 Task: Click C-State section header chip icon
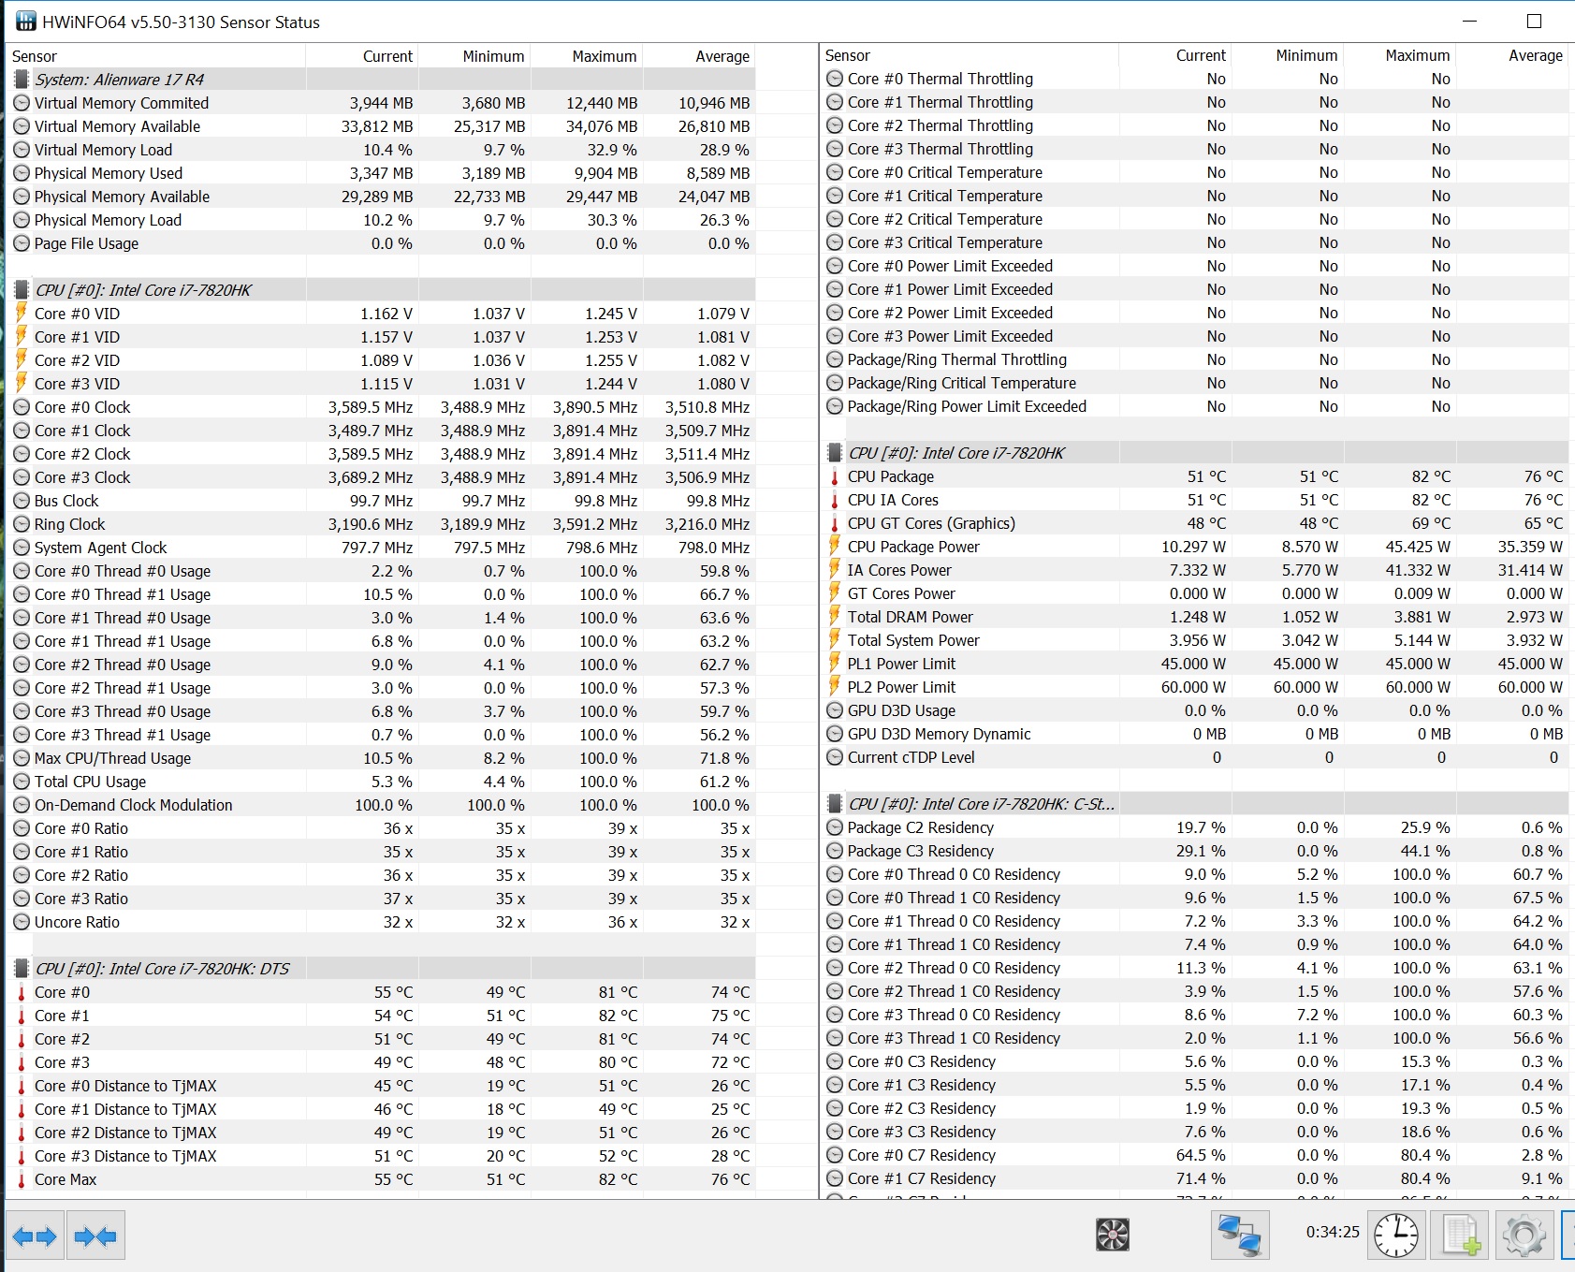coord(836,804)
